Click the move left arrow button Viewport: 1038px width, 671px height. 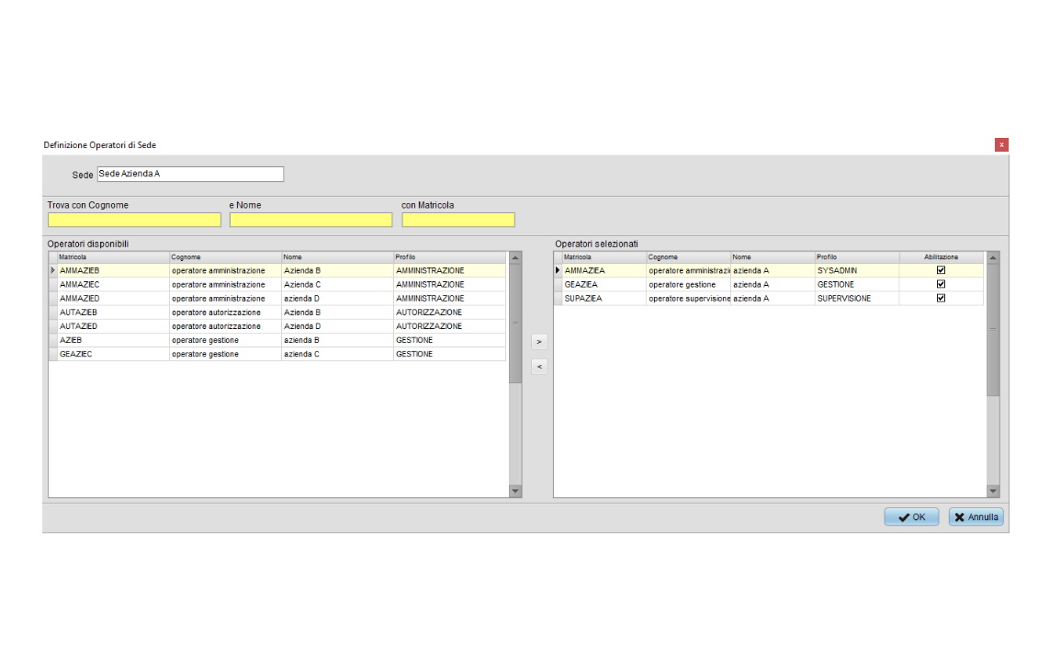click(539, 367)
